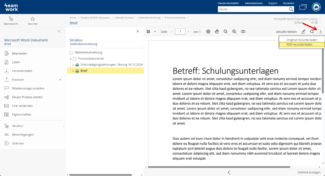
Task: Click Vollbild anzeigen
Action: pos(309,172)
